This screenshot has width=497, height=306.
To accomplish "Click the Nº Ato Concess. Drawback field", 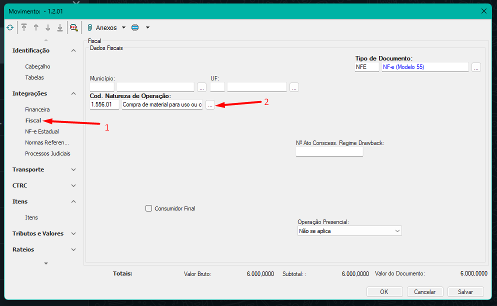I will point(329,151).
